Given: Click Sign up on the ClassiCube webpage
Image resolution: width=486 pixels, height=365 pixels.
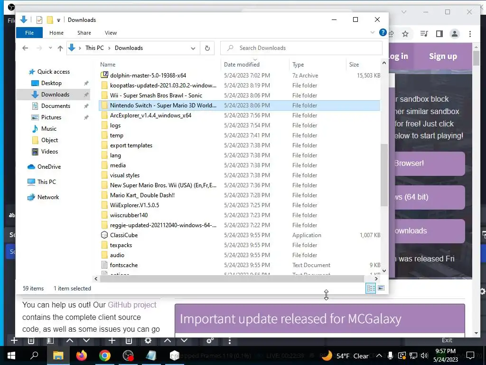Looking at the screenshot, I should click(x=443, y=56).
